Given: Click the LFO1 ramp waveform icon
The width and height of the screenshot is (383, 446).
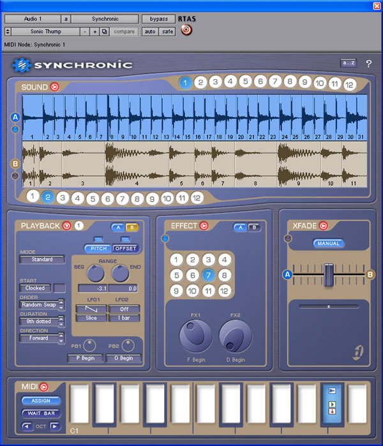Looking at the screenshot, I should click(x=91, y=309).
